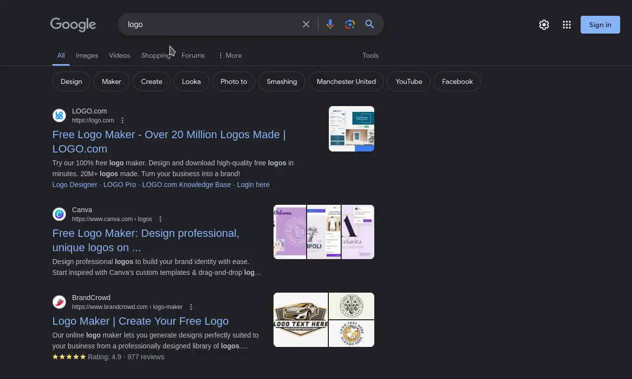Open options menu for the BrandCrowd result
The width and height of the screenshot is (632, 379).
pyautogui.click(x=191, y=307)
